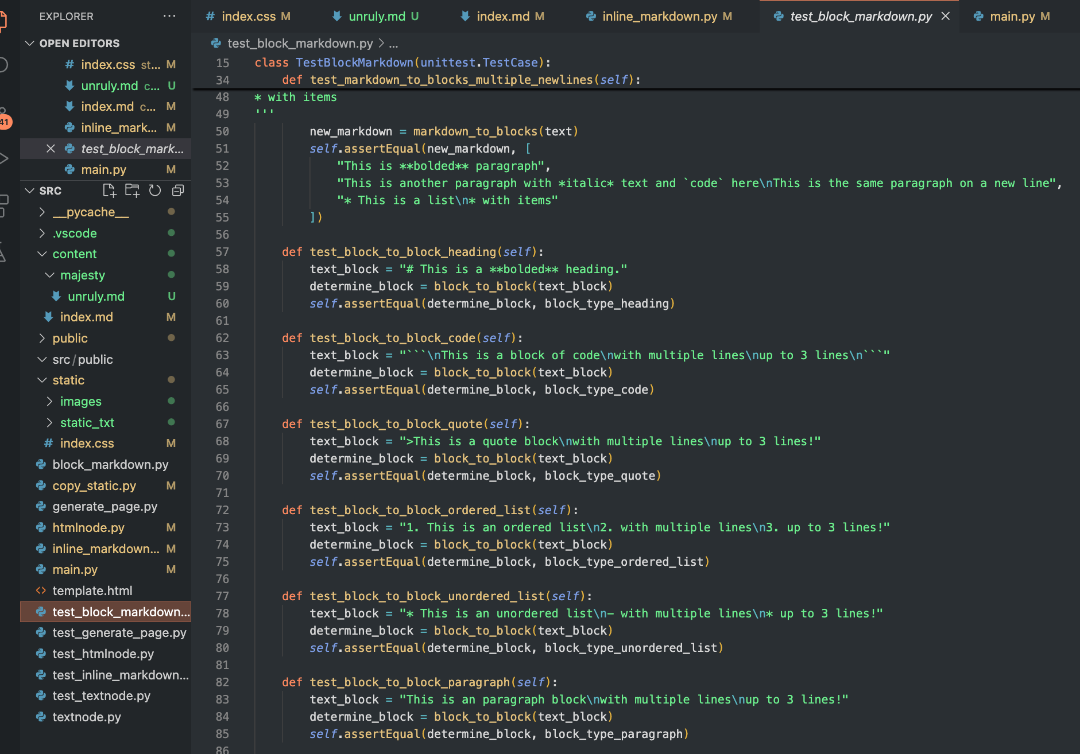The height and width of the screenshot is (754, 1080).
Task: Expand the images folder
Action: 49,401
